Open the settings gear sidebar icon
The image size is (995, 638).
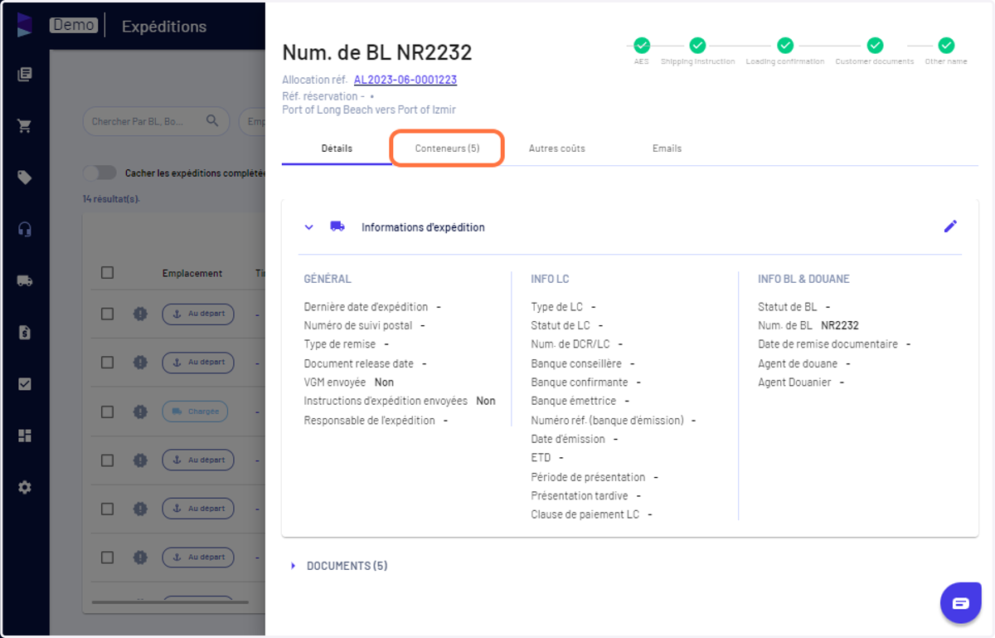[25, 488]
